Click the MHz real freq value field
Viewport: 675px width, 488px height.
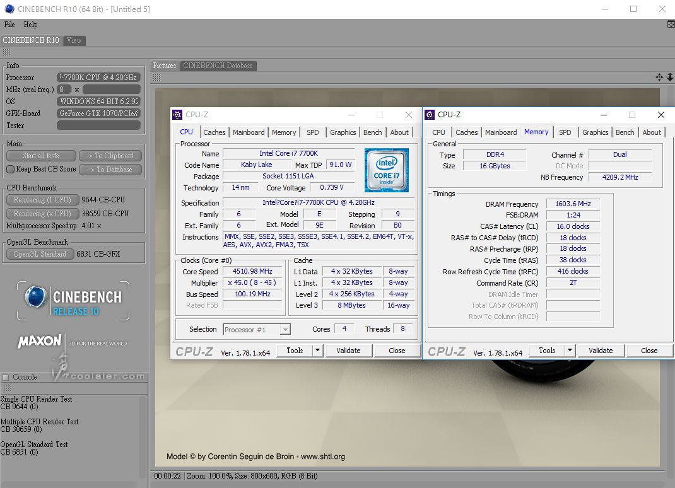pos(112,90)
